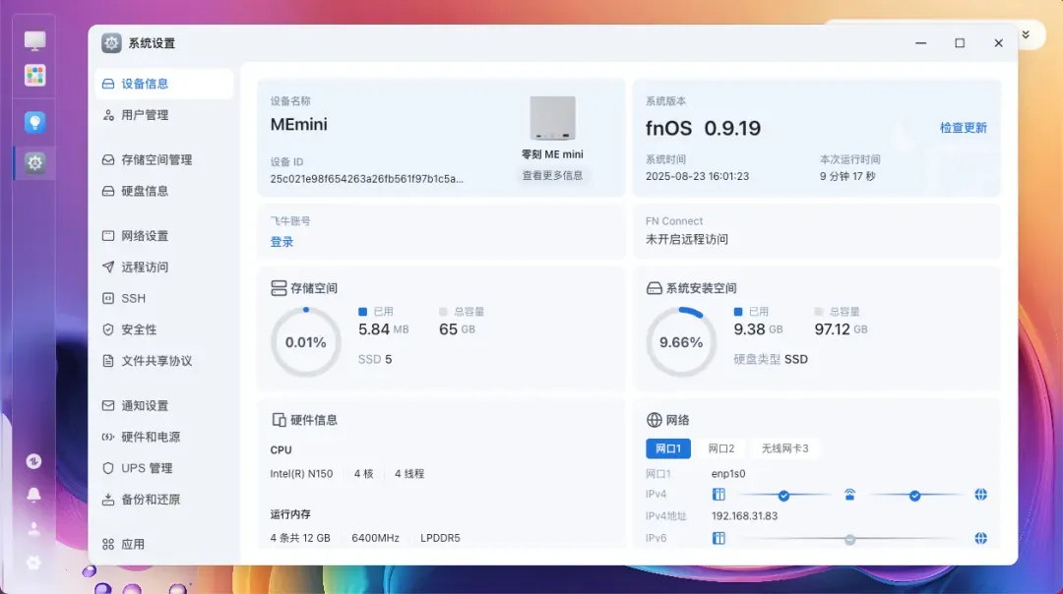The image size is (1063, 594).
Task: Click the globe icon at IPv6 row end
Action: click(980, 538)
